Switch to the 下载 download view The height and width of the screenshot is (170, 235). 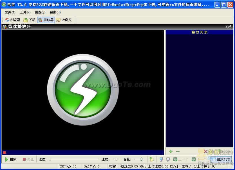29,20
